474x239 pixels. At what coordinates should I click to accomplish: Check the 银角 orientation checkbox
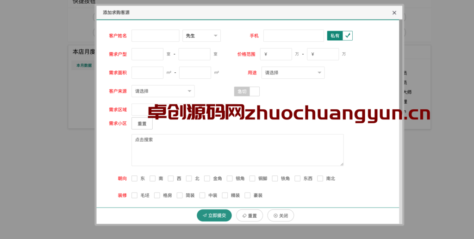(230, 178)
